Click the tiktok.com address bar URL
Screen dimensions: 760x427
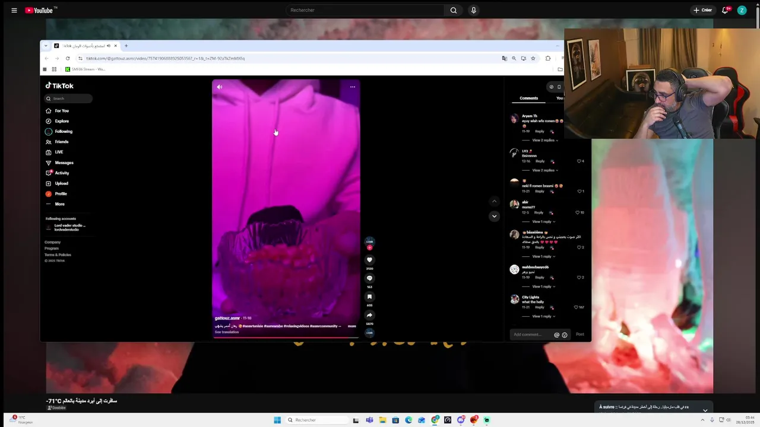pos(166,58)
